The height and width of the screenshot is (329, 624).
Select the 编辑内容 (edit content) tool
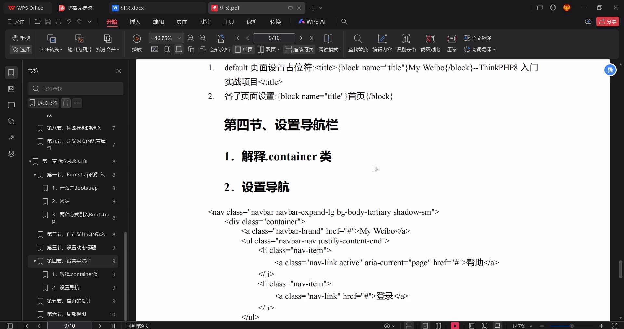(382, 43)
